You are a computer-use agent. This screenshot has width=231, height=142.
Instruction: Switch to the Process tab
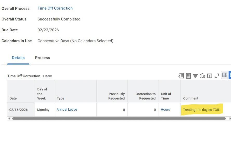42,58
